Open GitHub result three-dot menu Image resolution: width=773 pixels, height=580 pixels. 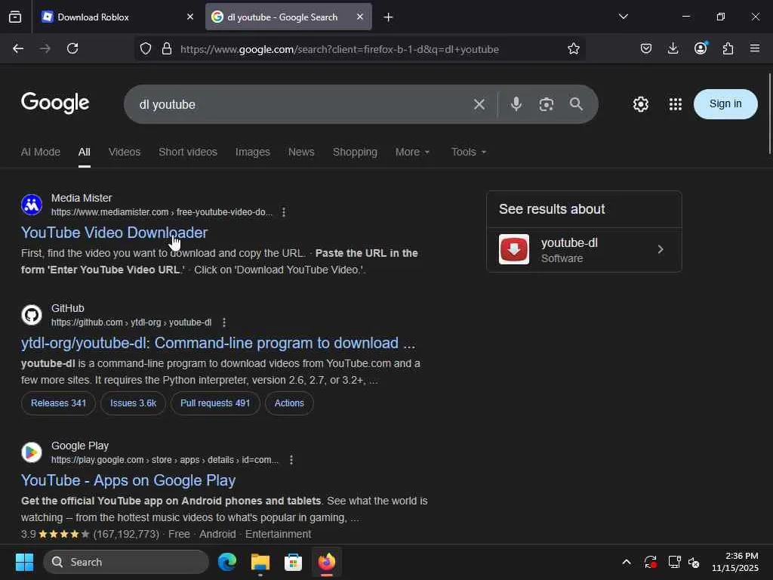click(x=224, y=322)
